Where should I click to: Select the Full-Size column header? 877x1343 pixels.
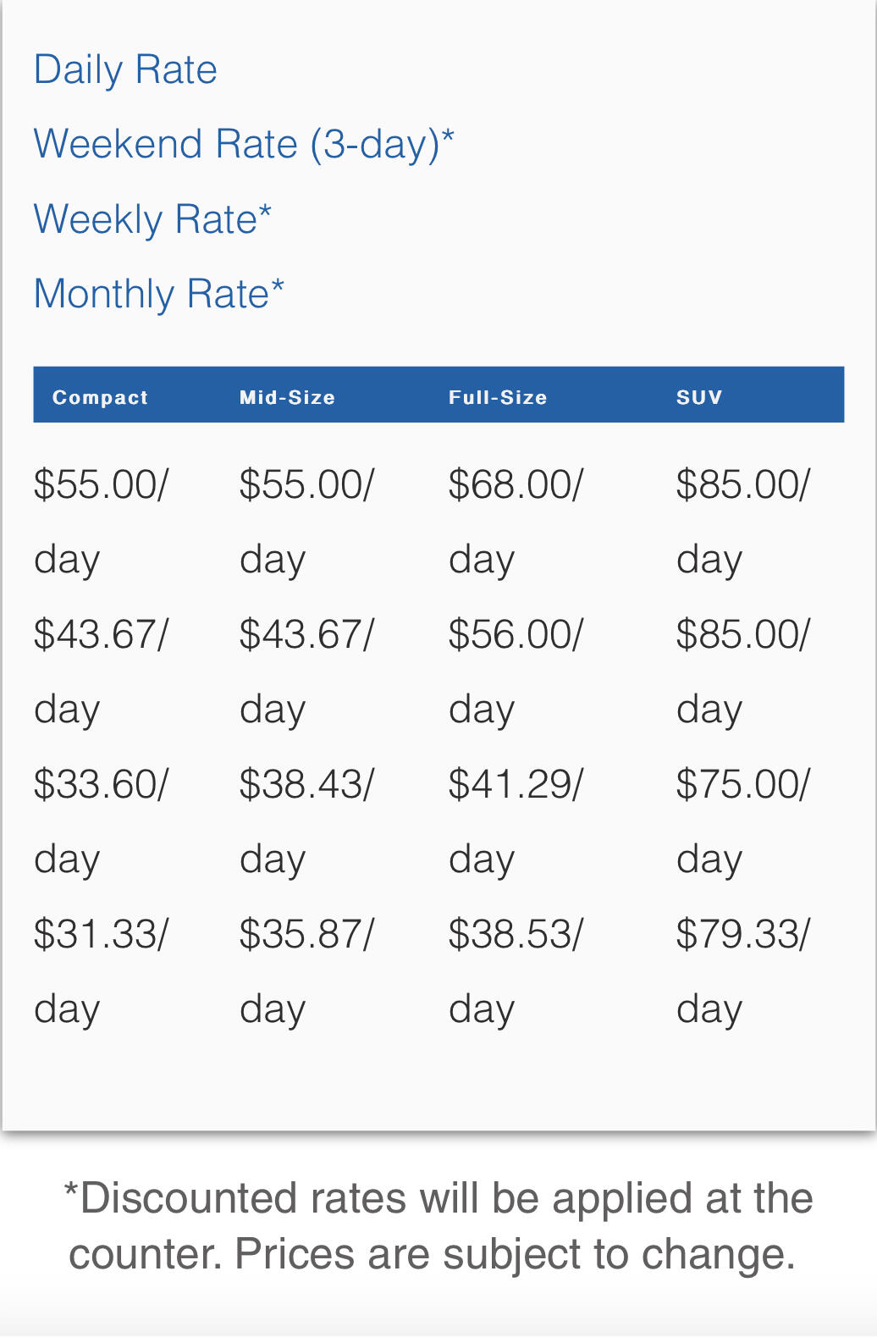coord(498,397)
